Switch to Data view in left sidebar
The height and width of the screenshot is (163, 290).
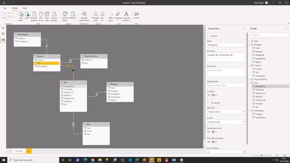tap(3, 34)
